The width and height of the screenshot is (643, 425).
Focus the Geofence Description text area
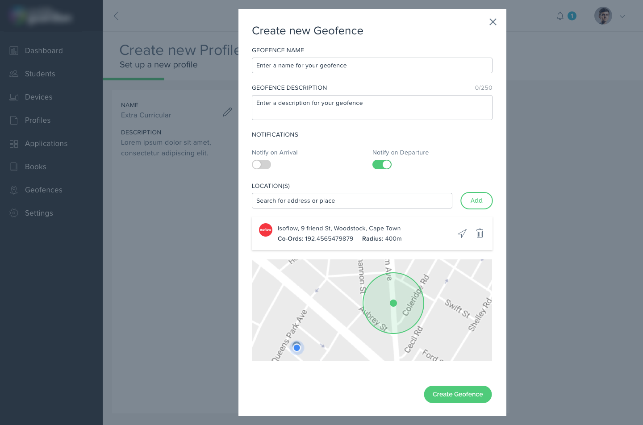(x=372, y=108)
